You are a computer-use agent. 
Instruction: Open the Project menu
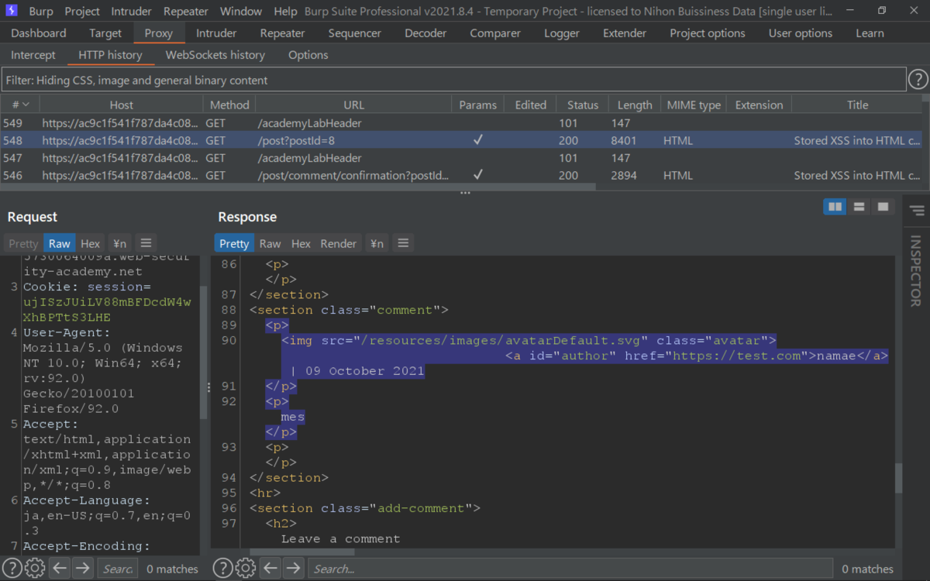(x=82, y=12)
